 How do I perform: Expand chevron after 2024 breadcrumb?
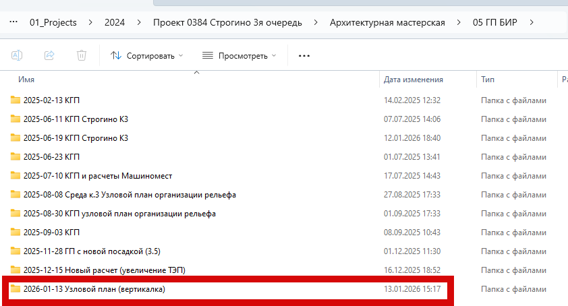pyautogui.click(x=139, y=22)
